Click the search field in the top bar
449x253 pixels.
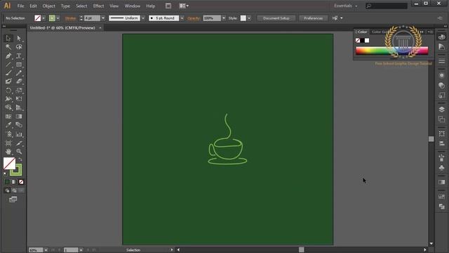(387, 6)
